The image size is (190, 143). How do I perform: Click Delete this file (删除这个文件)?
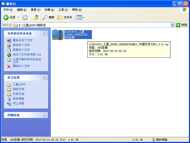[21, 66]
